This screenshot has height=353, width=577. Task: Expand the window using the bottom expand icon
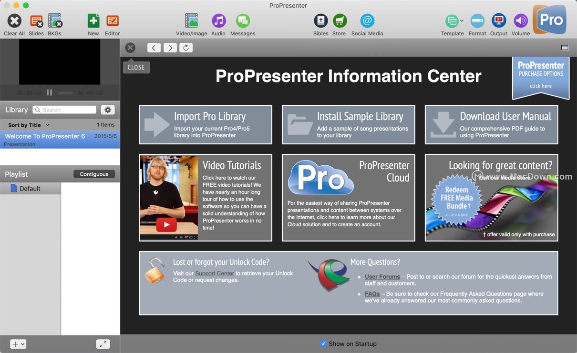click(103, 344)
